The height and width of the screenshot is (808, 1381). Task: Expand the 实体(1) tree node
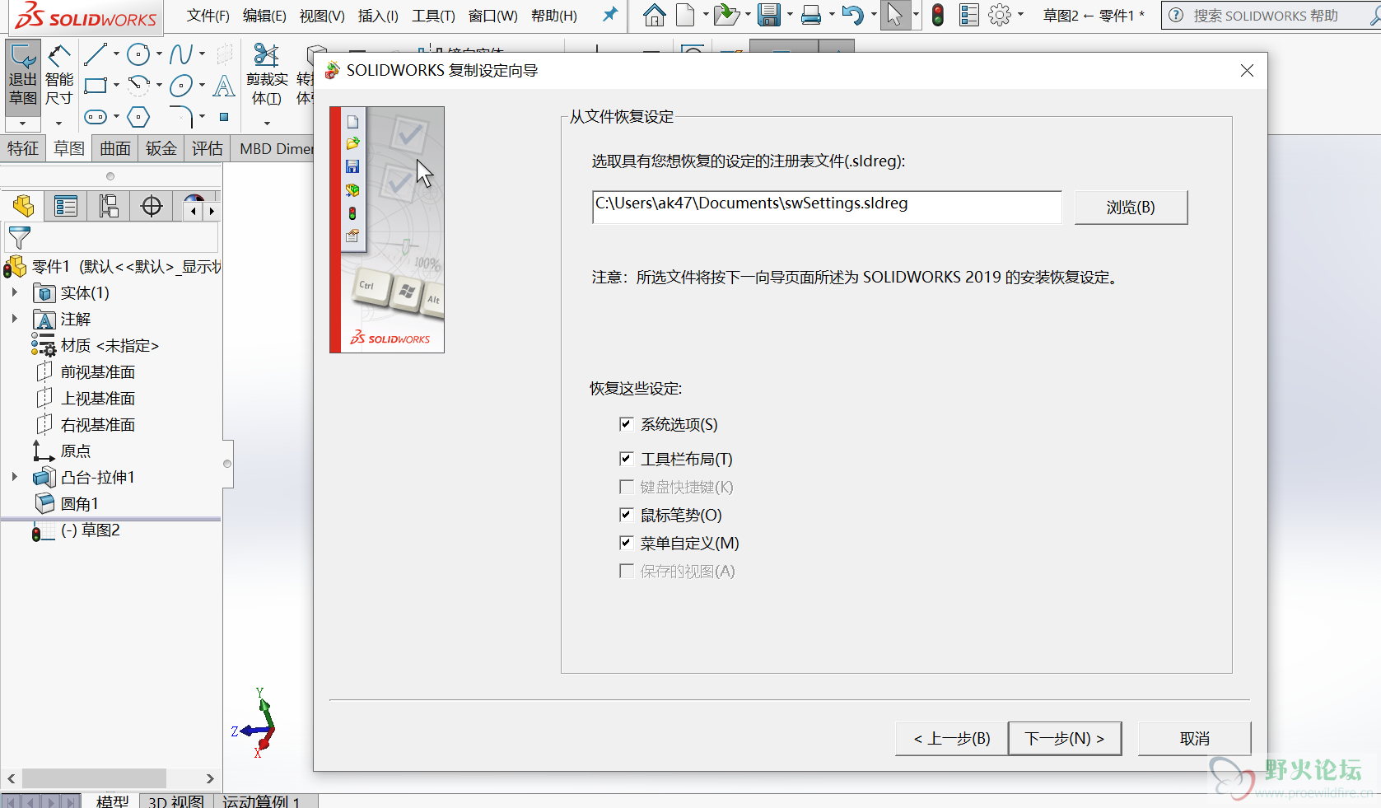pos(15,292)
